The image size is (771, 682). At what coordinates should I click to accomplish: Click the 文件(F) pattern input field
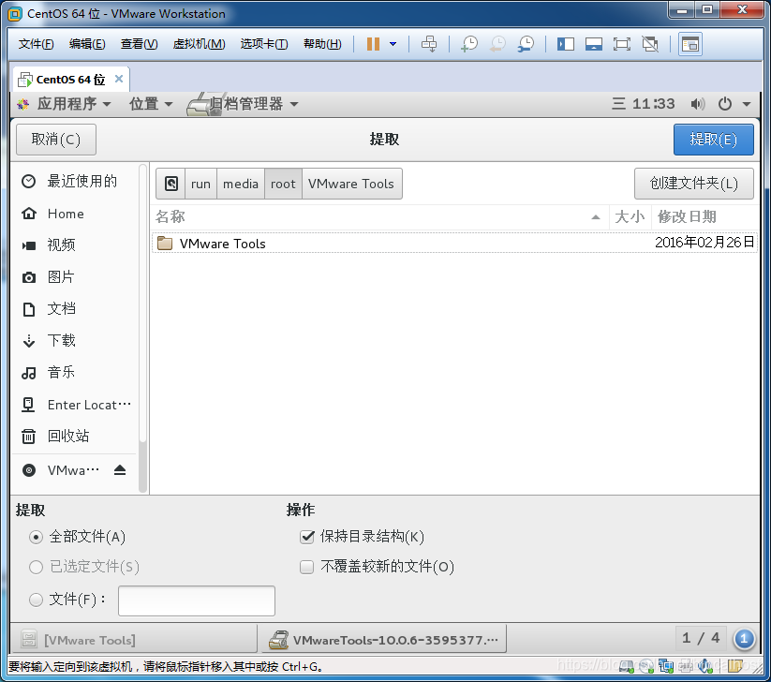click(196, 600)
